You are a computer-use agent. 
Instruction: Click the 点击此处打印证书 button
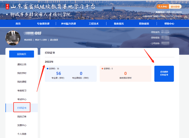pyautogui.click(x=164, y=74)
